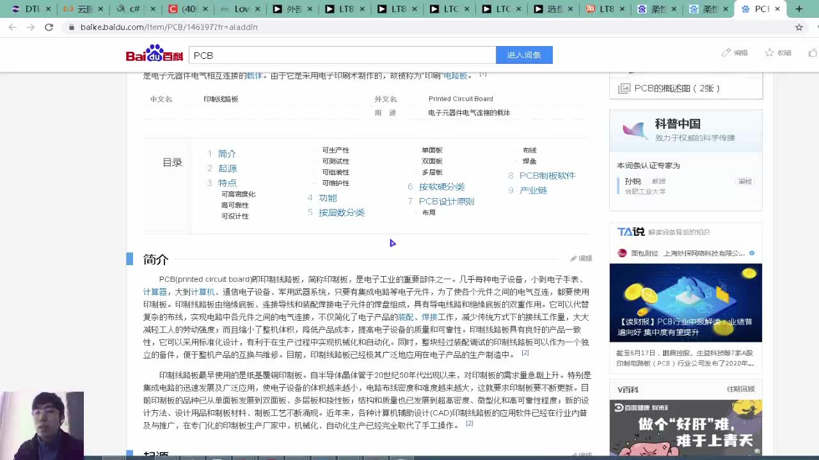Click the site lock icon in address bar
This screenshot has height=460, width=819.
(71, 27)
